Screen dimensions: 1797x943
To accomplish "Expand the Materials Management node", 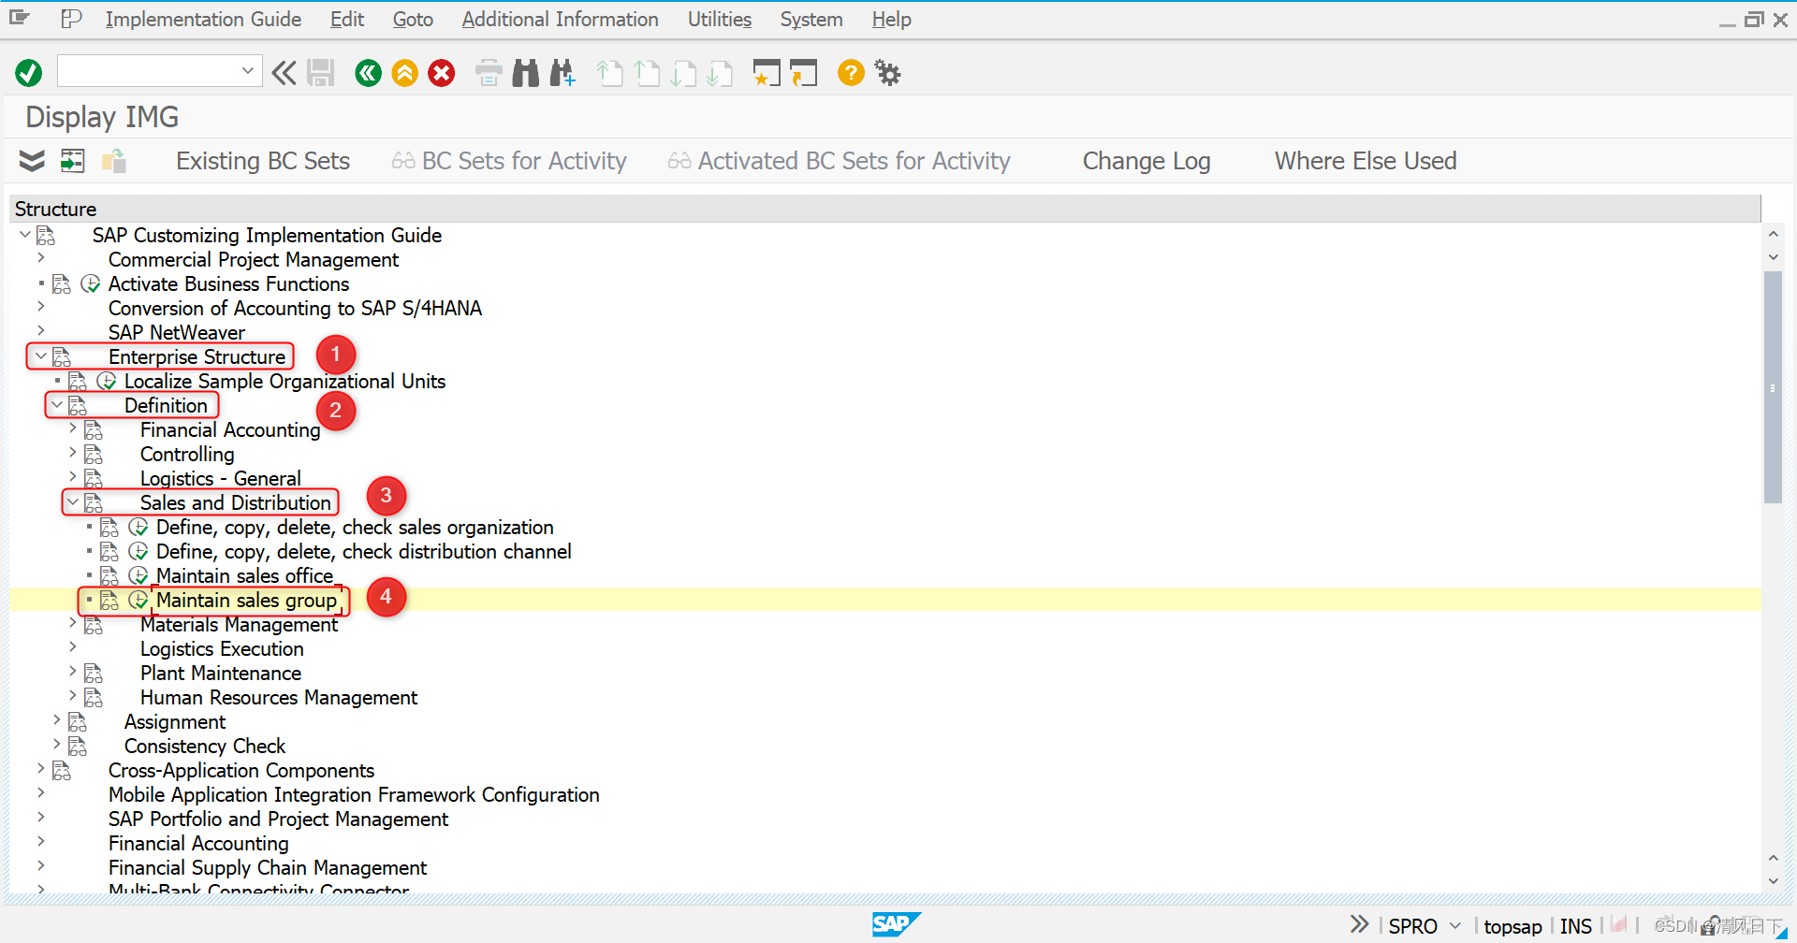I will 72,622.
